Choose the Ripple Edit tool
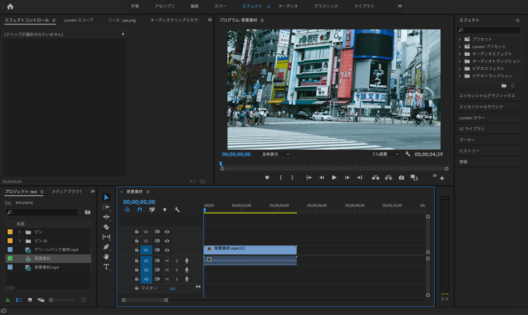 click(x=106, y=217)
